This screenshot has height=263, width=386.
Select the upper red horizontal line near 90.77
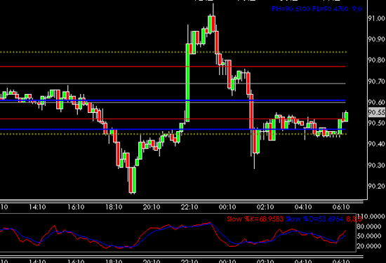coord(173,67)
